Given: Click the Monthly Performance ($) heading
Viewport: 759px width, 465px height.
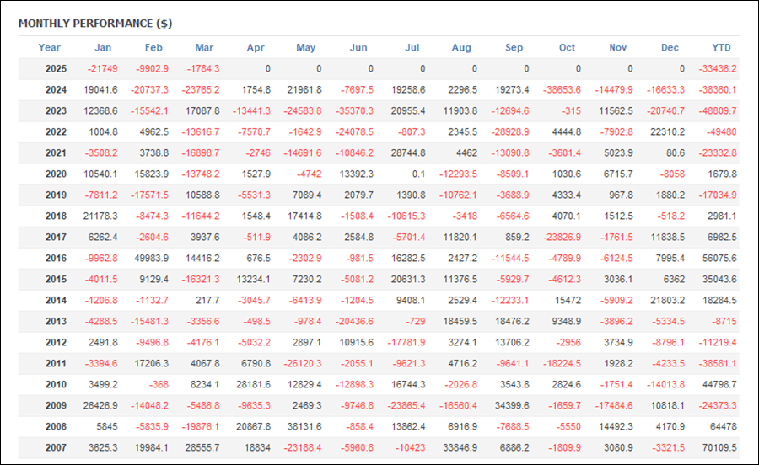Looking at the screenshot, I should (95, 24).
